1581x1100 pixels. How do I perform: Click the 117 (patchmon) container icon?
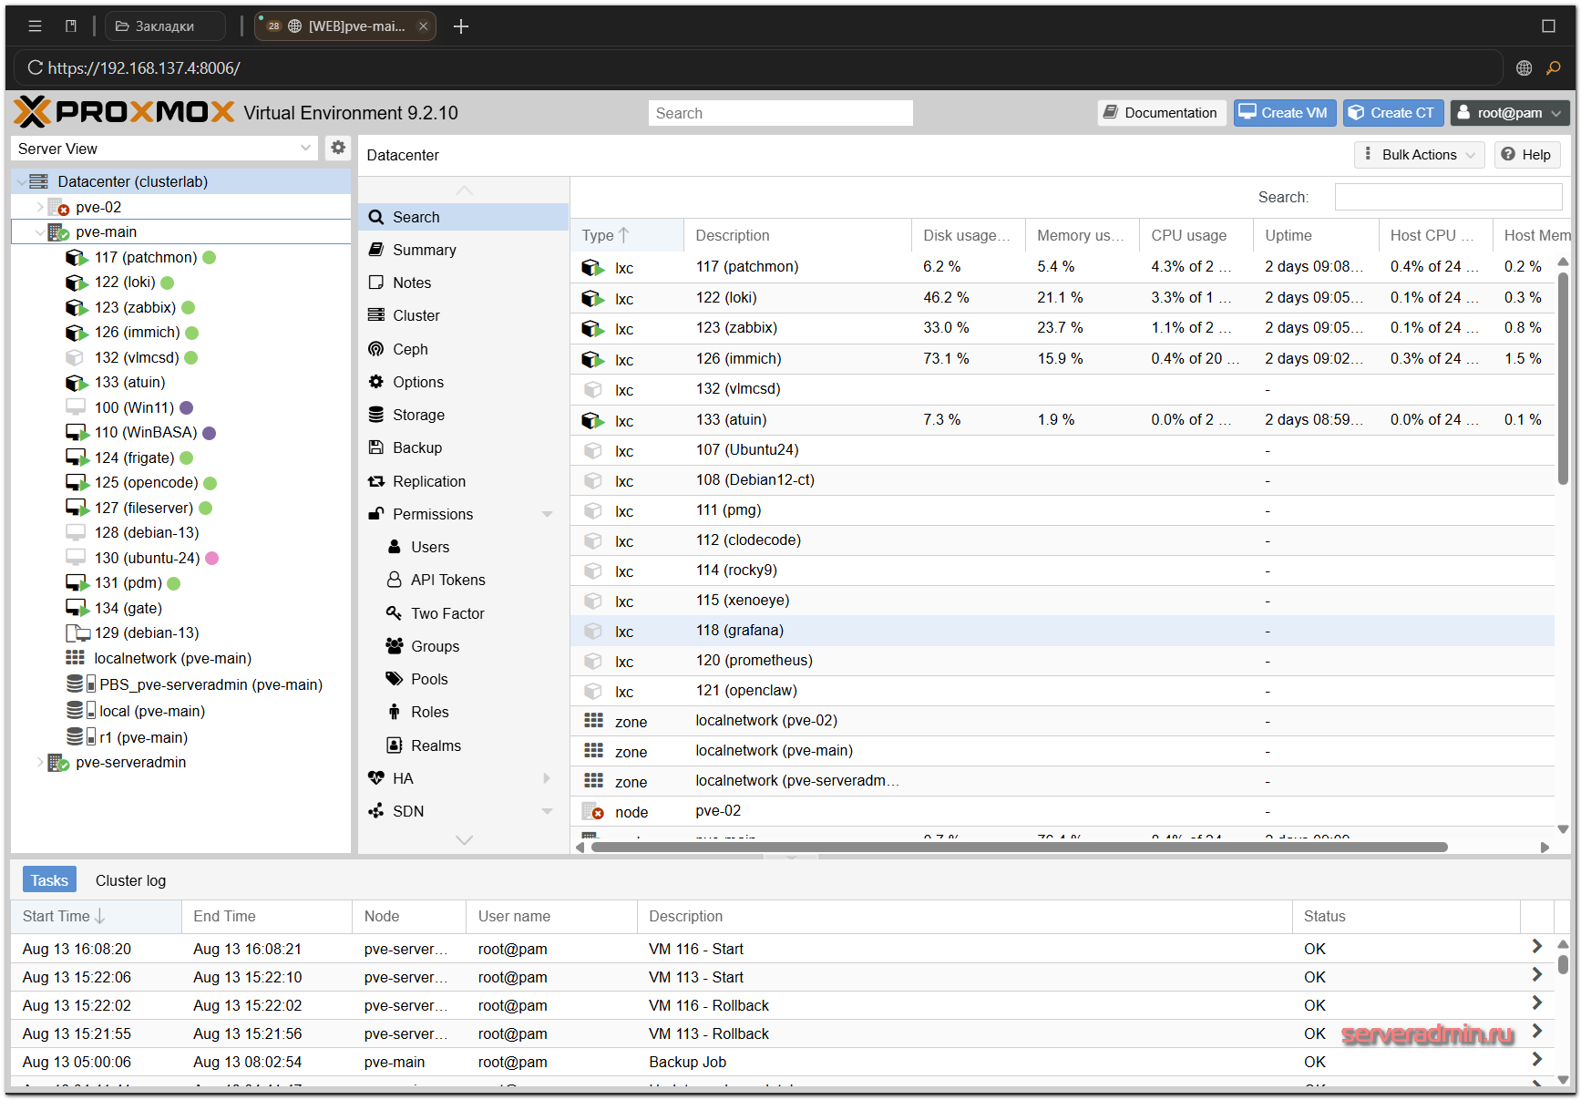77,258
